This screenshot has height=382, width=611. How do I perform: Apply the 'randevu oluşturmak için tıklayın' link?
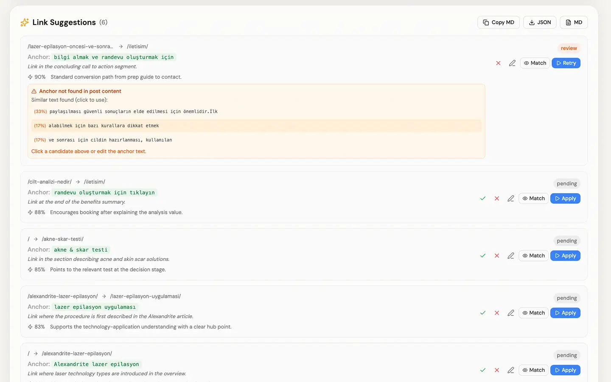click(x=565, y=199)
